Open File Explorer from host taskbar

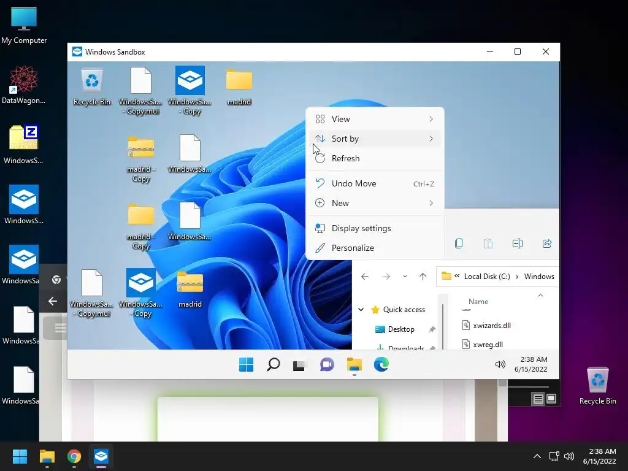click(x=47, y=456)
